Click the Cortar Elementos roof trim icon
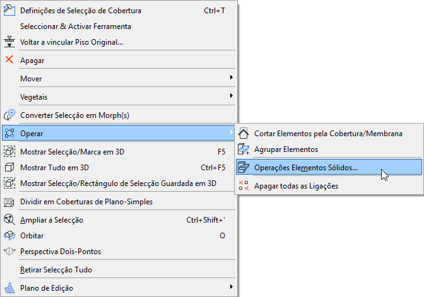The height and width of the screenshot is (297, 424). pos(244,134)
